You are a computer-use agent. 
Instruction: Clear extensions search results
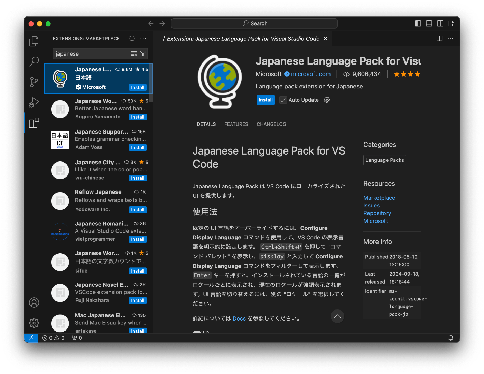tap(134, 54)
